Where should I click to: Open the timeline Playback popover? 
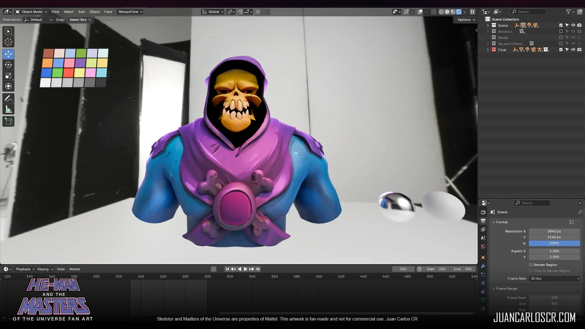[x=25, y=269]
